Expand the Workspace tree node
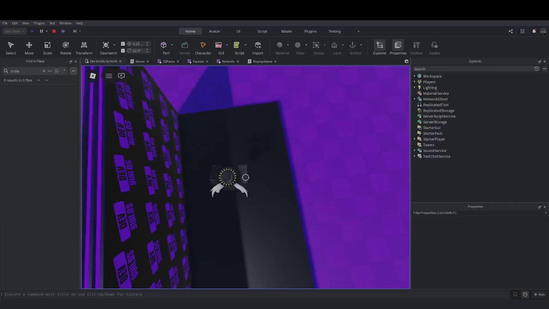Viewport: 549px width, 309px height. [415, 76]
